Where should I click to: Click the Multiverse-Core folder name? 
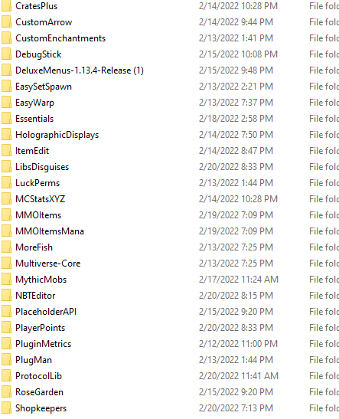(x=48, y=264)
